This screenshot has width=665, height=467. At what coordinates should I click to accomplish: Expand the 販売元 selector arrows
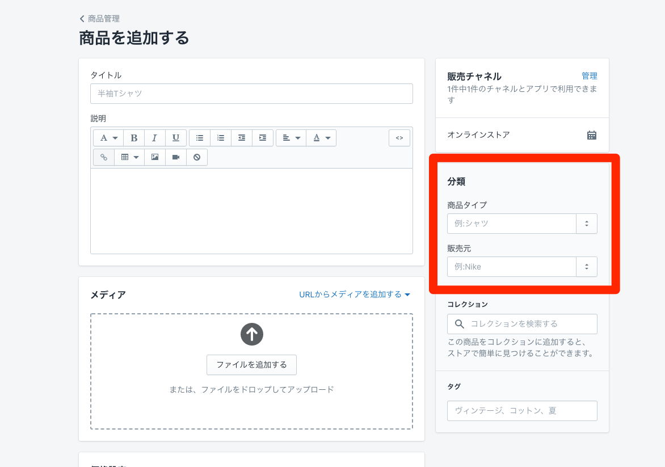pos(587,267)
